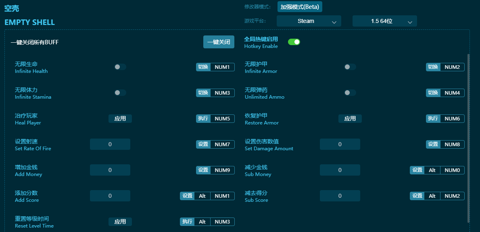Click the vertical scrollbar of cheat list

pos(468,138)
